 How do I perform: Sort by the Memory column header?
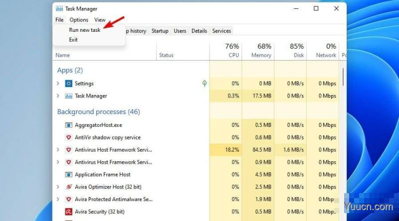[258, 51]
